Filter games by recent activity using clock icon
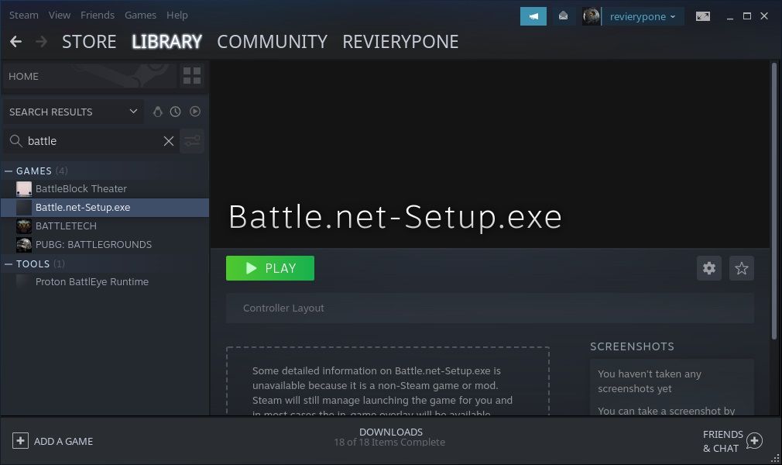Image resolution: width=782 pixels, height=465 pixels. tap(176, 112)
